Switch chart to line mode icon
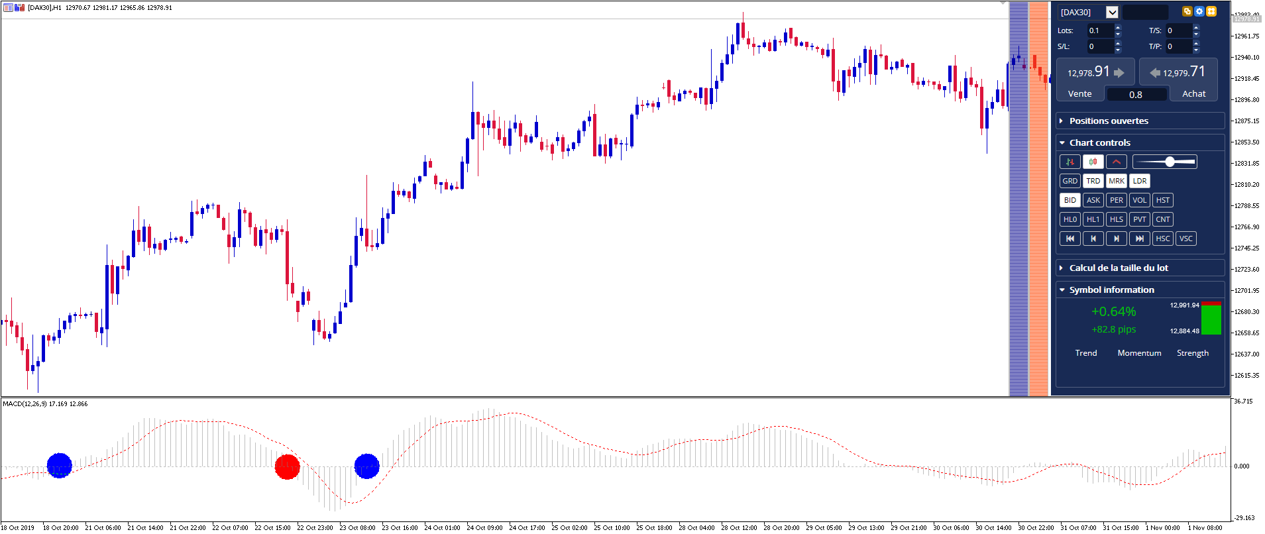This screenshot has width=1265, height=534. click(x=1117, y=162)
